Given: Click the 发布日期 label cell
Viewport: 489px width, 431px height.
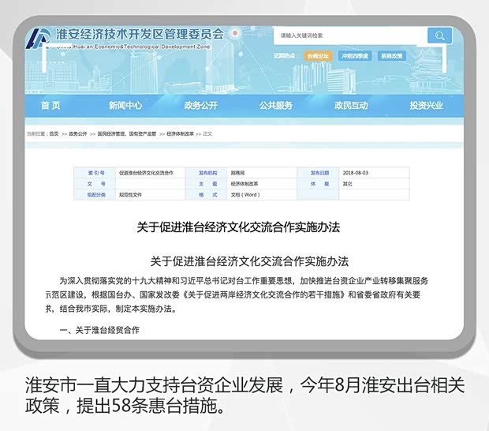Looking at the screenshot, I should pyautogui.click(x=319, y=173).
